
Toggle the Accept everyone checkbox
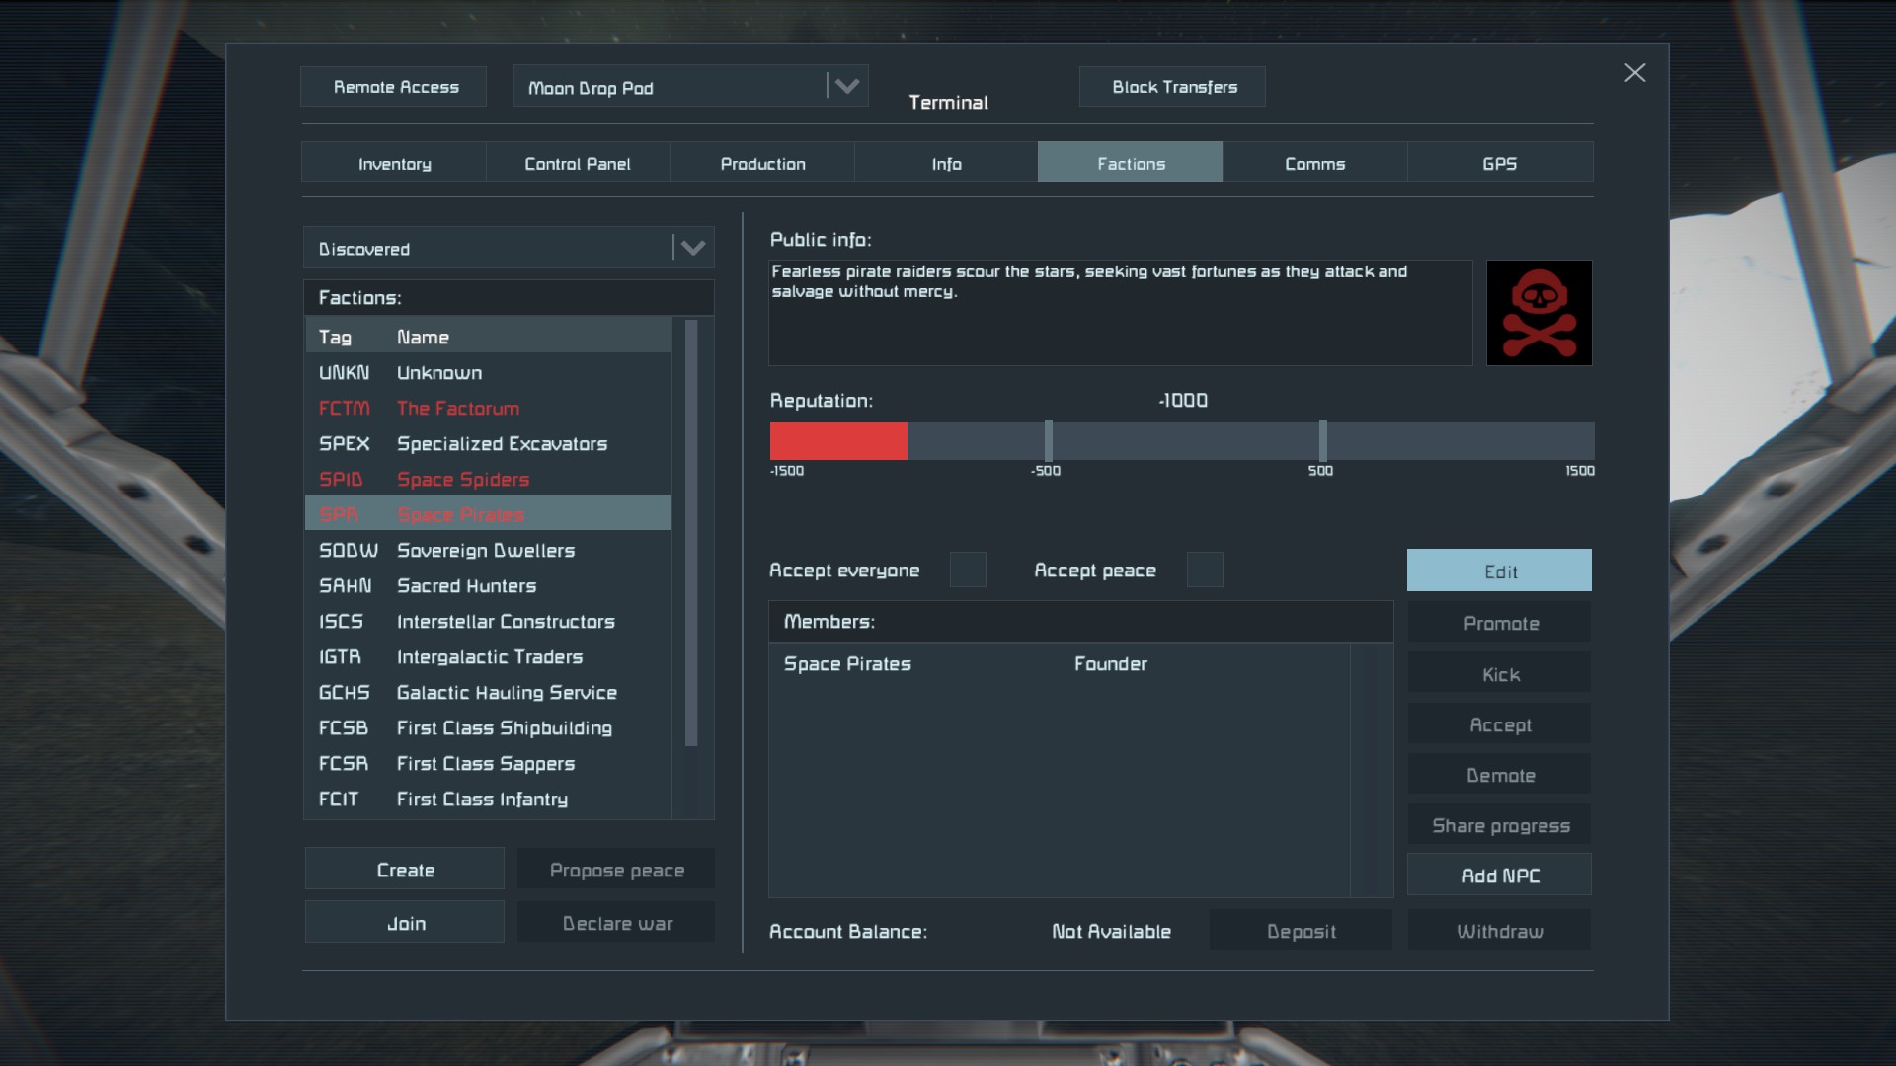click(x=967, y=570)
